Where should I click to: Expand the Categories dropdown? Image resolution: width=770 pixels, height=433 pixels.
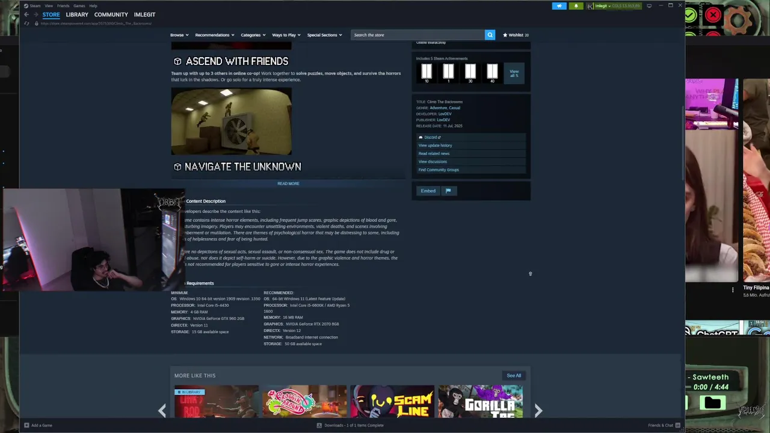point(253,35)
